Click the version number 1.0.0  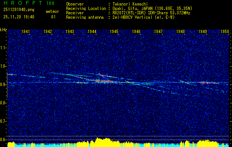pyautogui.click(x=50, y=3)
